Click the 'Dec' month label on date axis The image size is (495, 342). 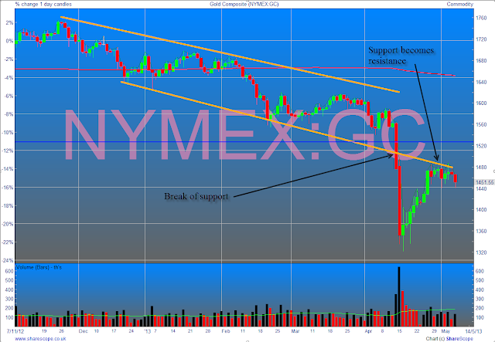click(83, 331)
